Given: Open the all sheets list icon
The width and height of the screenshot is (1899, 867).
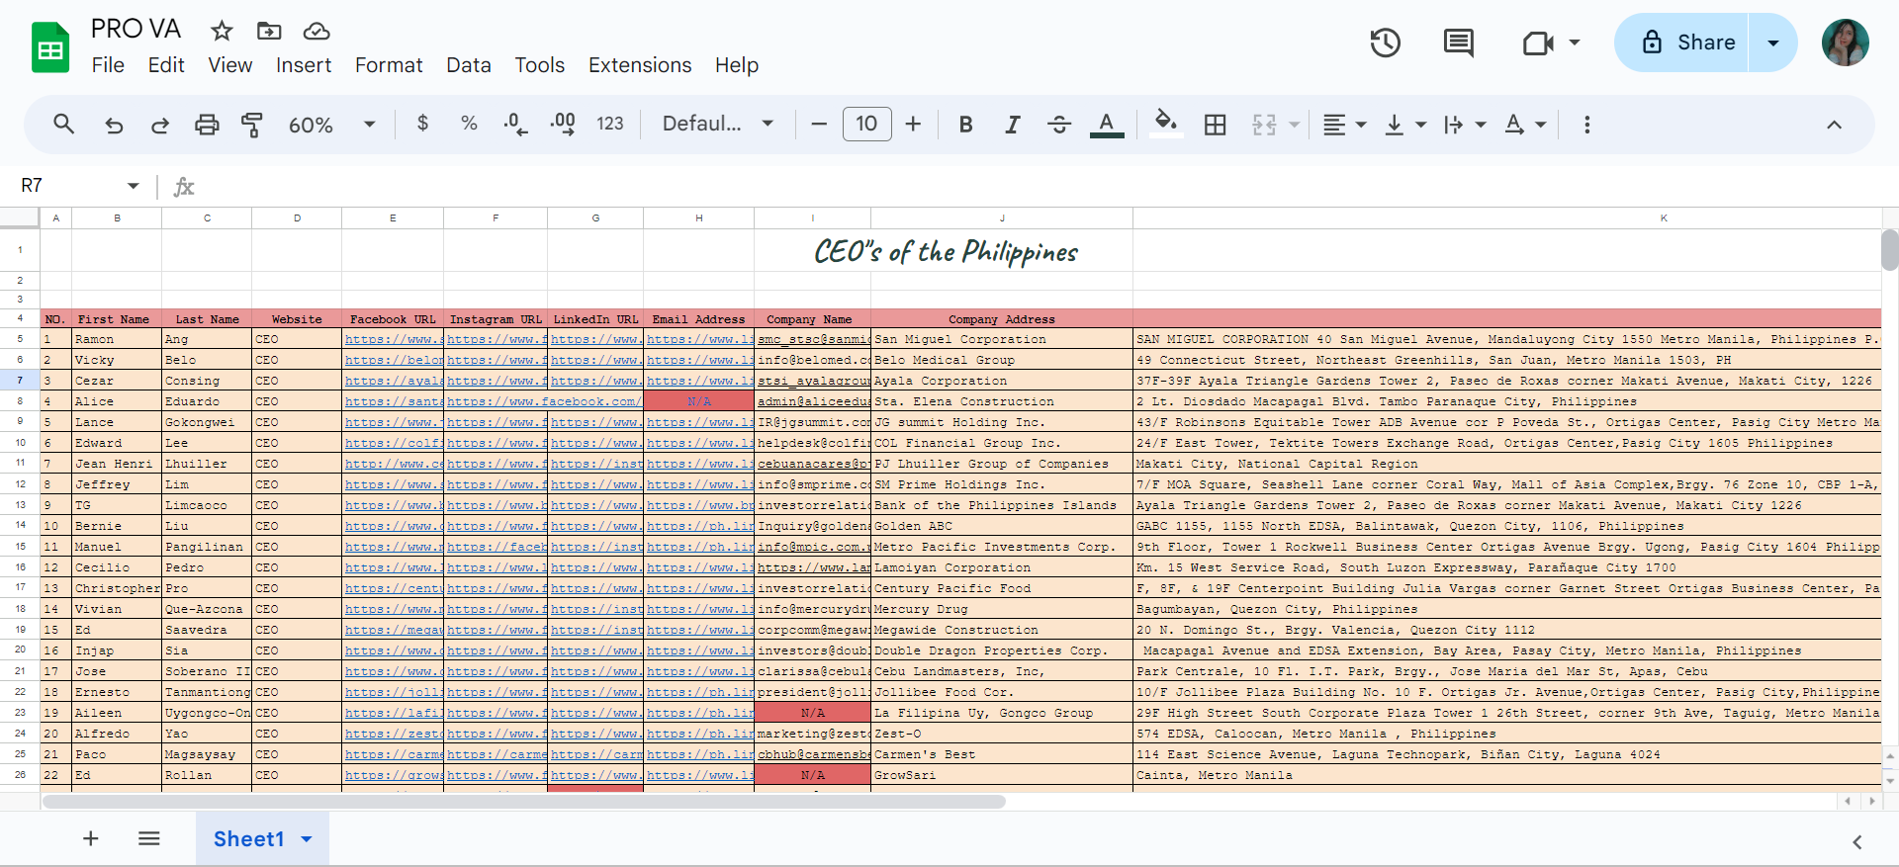Looking at the screenshot, I should coord(149,839).
